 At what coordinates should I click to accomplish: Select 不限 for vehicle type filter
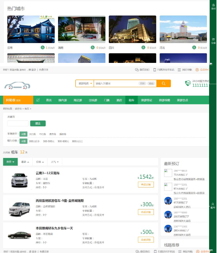point(23,134)
